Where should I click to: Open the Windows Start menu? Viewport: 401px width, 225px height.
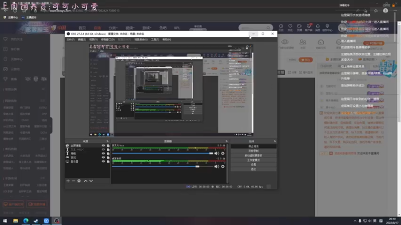(5, 221)
